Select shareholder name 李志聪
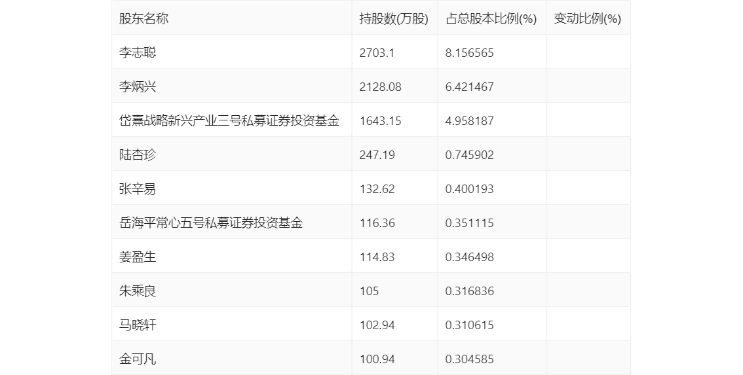The width and height of the screenshot is (743, 375). coord(138,52)
